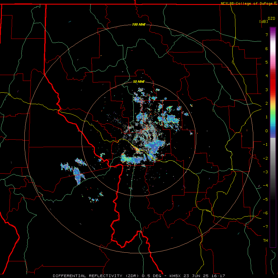
Task: Click the '100 NMI' range ring label
Action: point(139,24)
